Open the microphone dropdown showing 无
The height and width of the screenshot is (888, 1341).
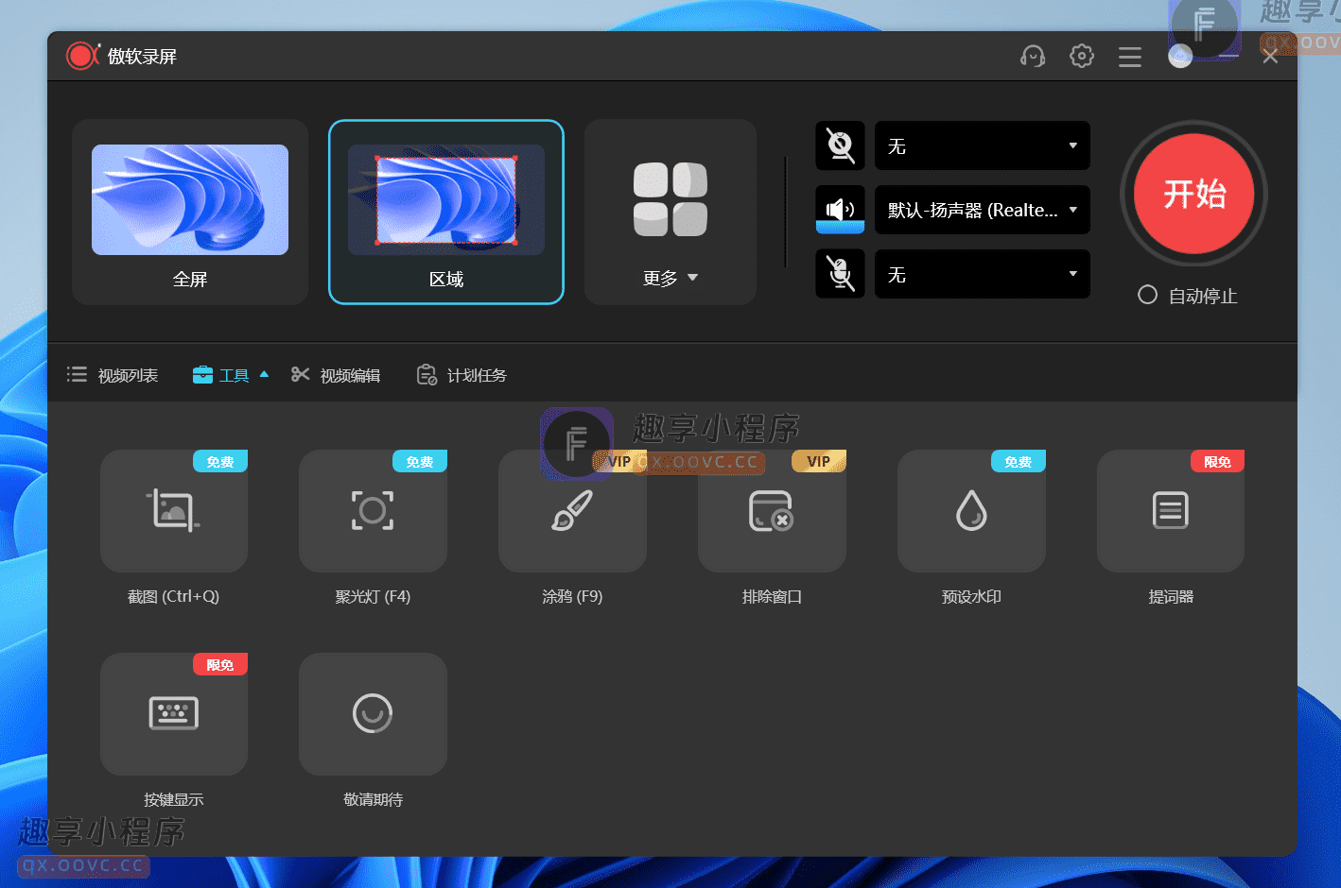pyautogui.click(x=983, y=274)
